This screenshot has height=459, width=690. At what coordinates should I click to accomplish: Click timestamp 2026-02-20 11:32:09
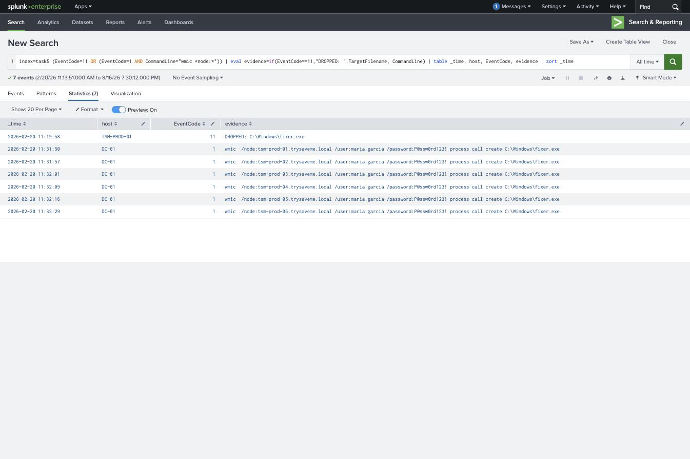[34, 187]
